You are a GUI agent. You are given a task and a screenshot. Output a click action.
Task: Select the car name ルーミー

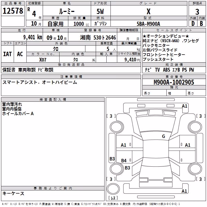point(67,11)
